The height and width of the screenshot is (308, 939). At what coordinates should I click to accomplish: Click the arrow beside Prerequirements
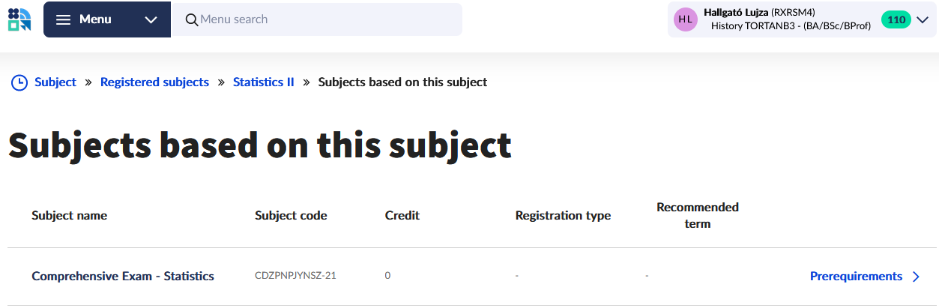916,277
